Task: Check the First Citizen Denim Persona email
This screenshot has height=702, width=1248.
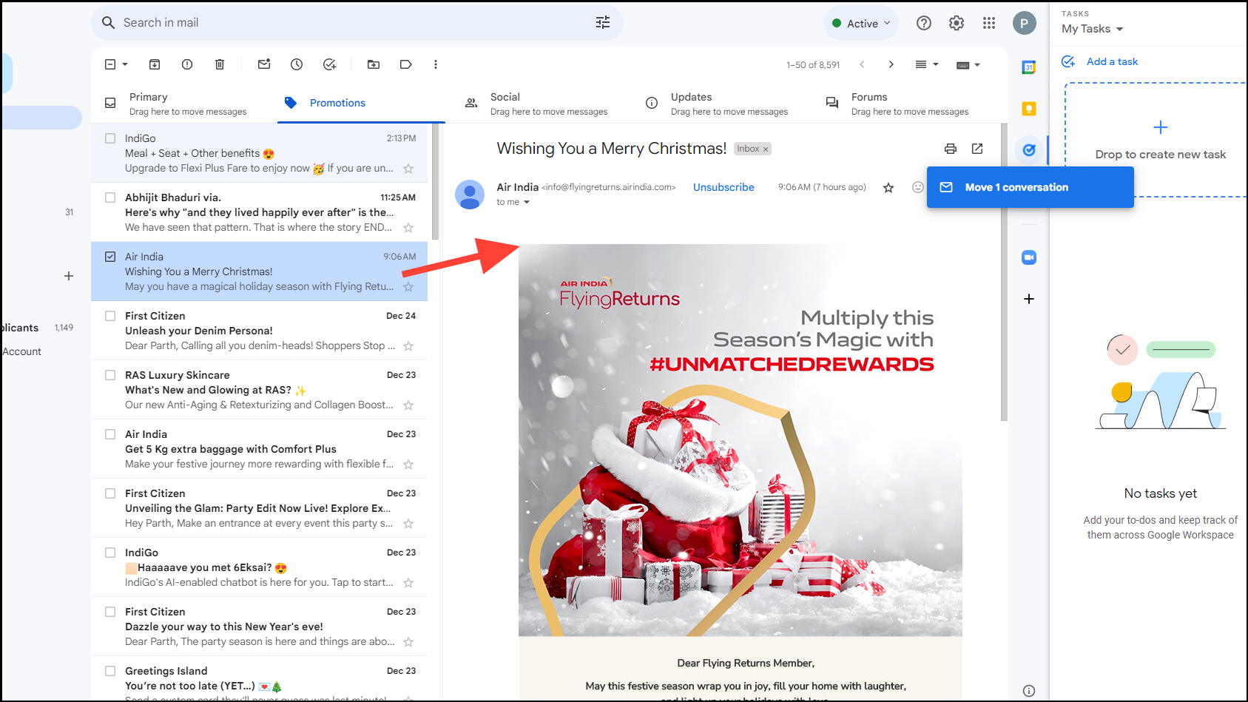Action: point(110,316)
